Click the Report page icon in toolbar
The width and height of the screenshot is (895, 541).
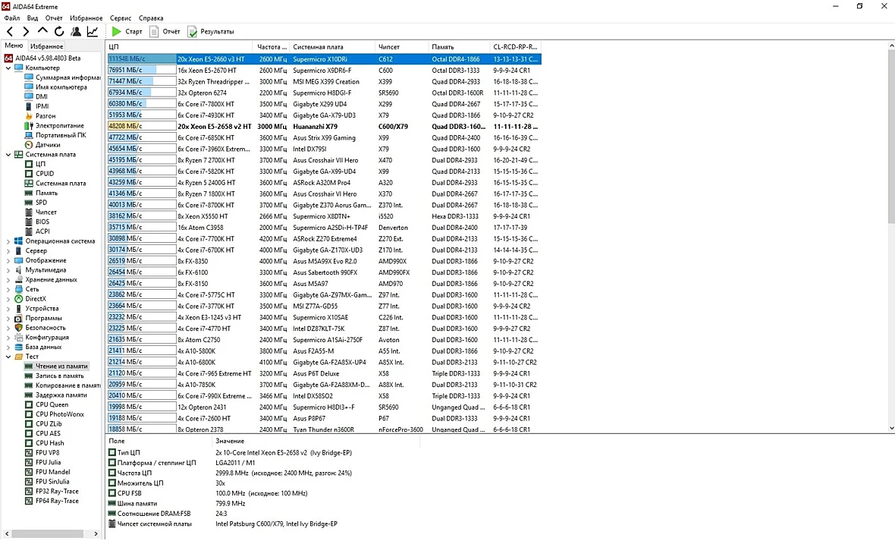point(153,31)
